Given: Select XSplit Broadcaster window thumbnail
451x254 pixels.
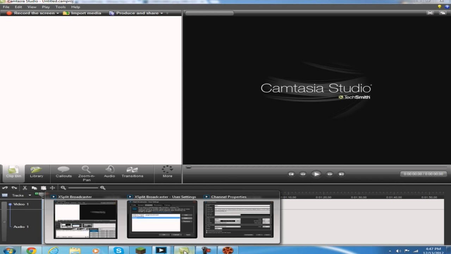Looking at the screenshot, I should [85, 219].
